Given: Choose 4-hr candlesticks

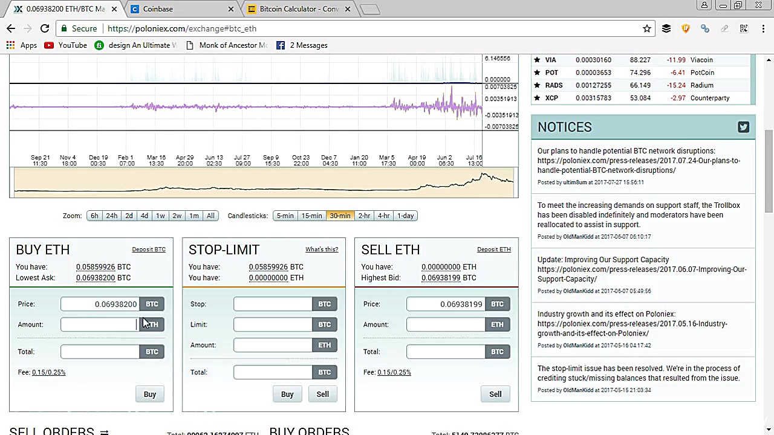Looking at the screenshot, I should (383, 216).
